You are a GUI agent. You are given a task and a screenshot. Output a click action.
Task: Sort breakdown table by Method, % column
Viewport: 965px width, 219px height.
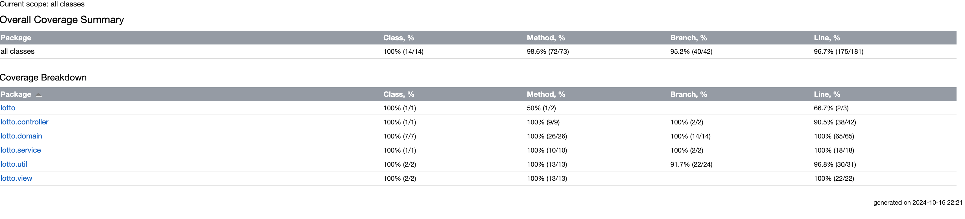(x=546, y=94)
